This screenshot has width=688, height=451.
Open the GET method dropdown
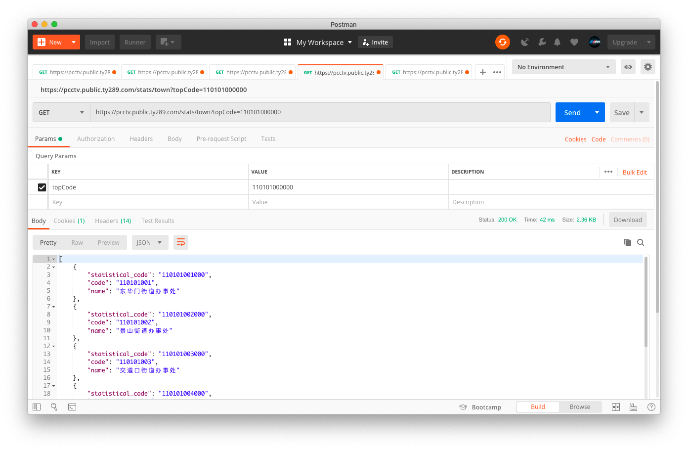61,112
